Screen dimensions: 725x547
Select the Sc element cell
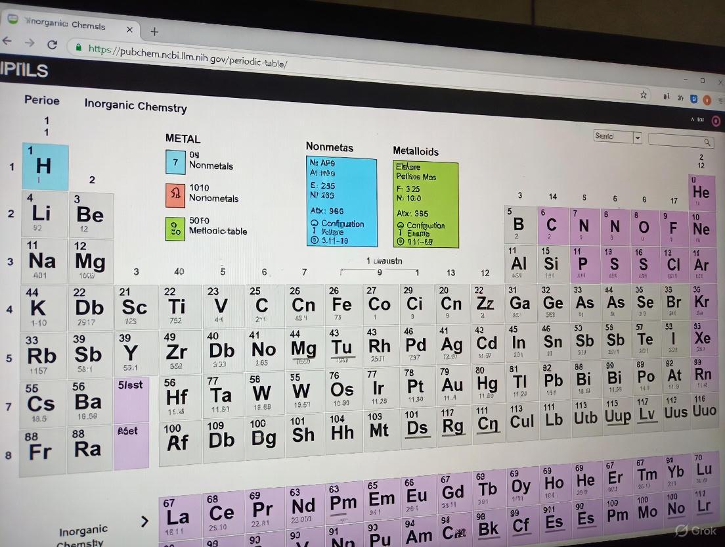click(135, 307)
